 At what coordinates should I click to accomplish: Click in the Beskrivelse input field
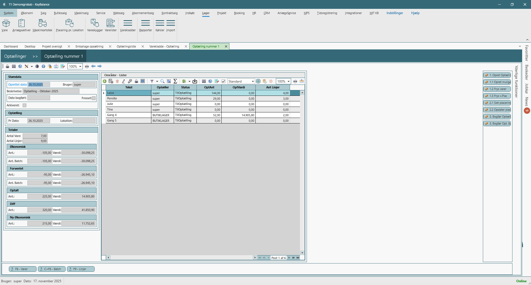pos(51,91)
